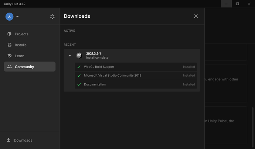Click the Documentation checkmark
The width and height of the screenshot is (255, 149).
click(x=79, y=84)
